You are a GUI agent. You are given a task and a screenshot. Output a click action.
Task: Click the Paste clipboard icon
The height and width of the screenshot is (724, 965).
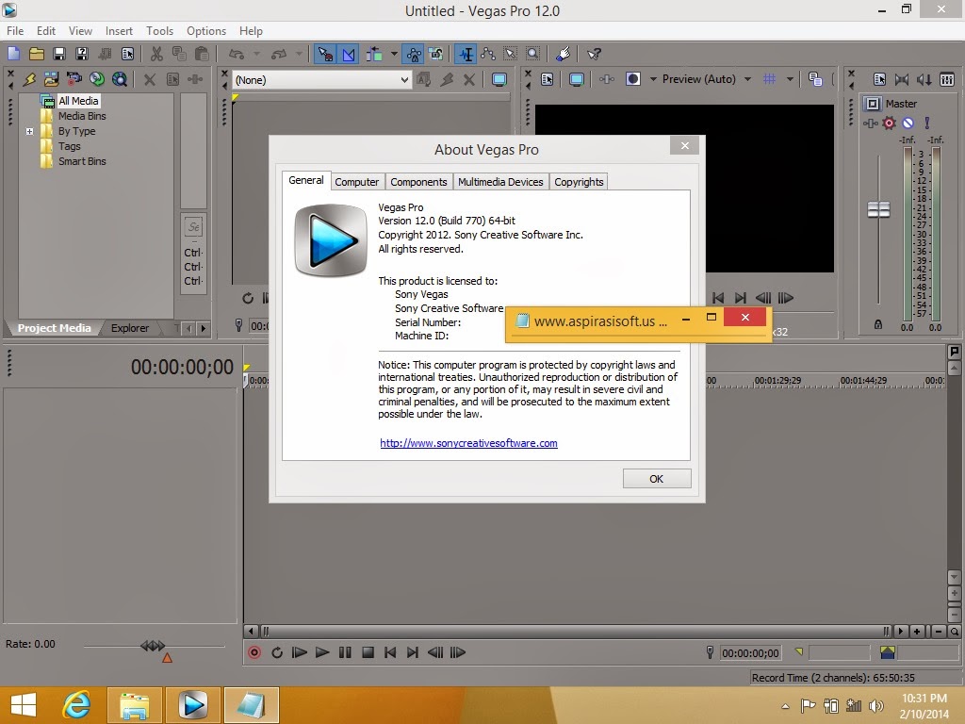202,54
